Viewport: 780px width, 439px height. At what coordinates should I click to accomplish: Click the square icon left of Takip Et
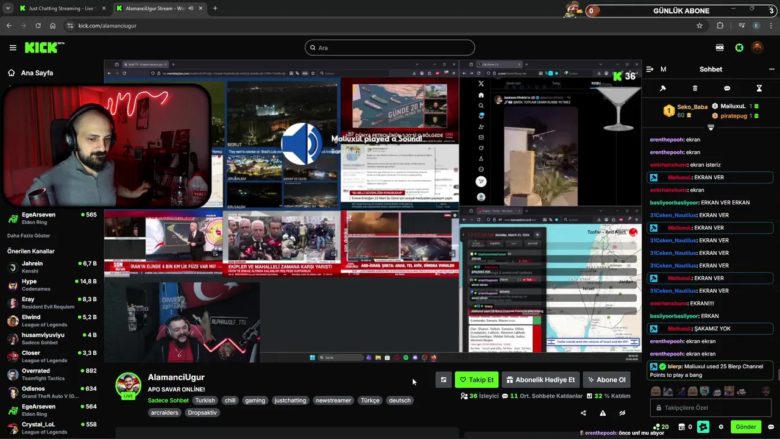click(444, 380)
